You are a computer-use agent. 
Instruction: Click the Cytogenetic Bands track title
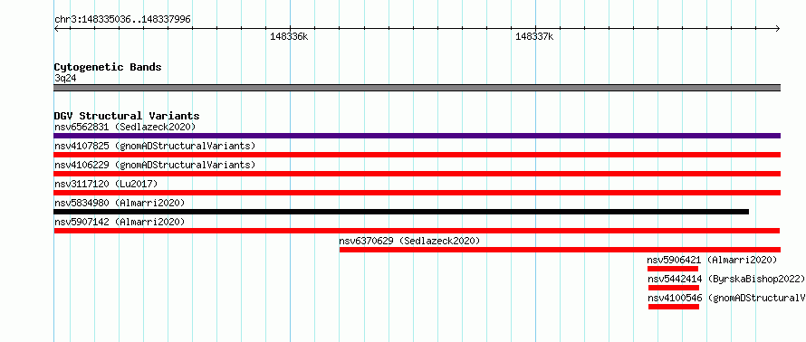(108, 67)
